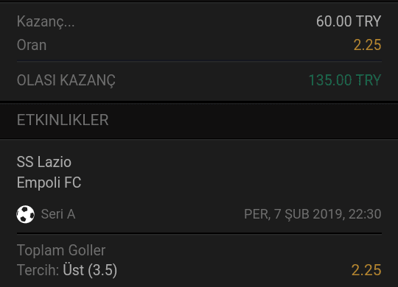Select the Üst (3.5) selection text

(x=90, y=270)
